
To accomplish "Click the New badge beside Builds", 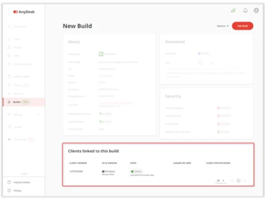I will [x=25, y=102].
